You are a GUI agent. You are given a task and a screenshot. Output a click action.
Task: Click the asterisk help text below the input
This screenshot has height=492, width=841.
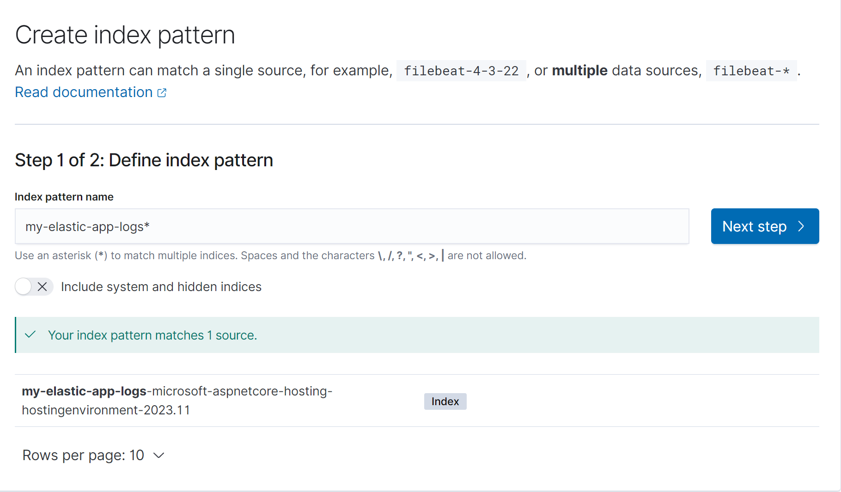click(x=270, y=256)
